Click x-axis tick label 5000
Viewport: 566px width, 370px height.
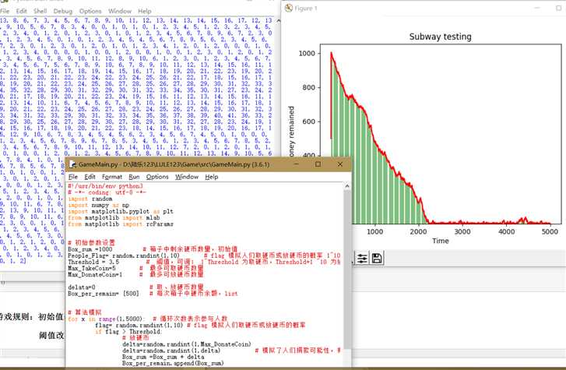click(550, 231)
